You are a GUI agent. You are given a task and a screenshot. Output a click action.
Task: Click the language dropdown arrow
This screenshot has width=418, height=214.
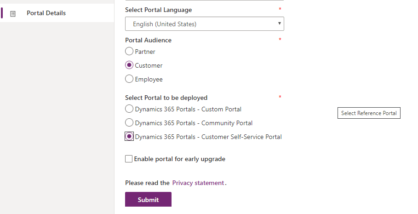279,23
